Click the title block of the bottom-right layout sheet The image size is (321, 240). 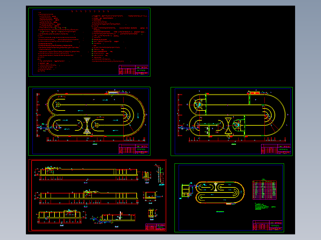(268, 225)
